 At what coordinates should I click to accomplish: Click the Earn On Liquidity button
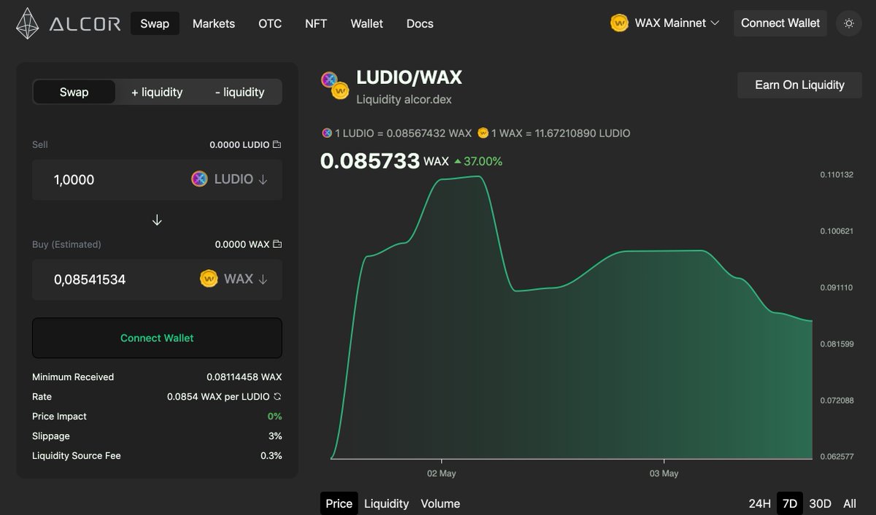(x=799, y=85)
